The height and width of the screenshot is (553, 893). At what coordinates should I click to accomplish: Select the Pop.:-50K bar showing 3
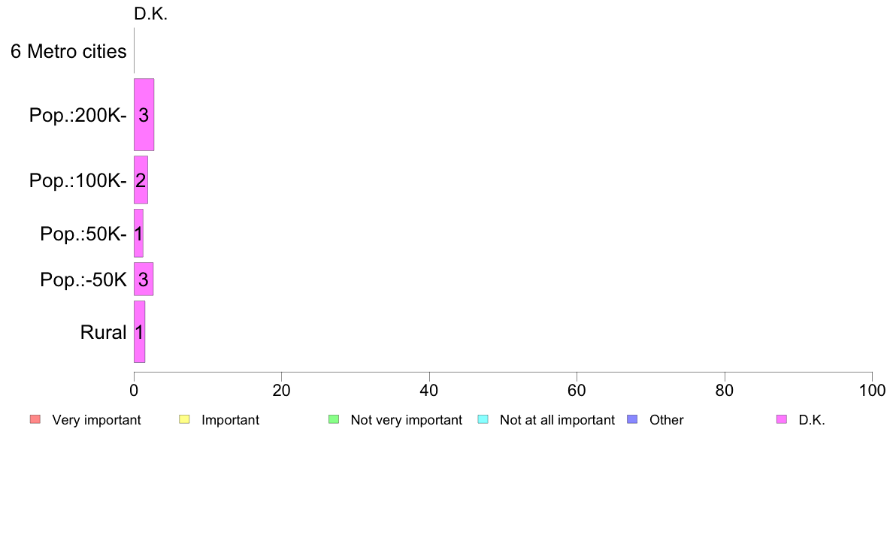(x=144, y=279)
